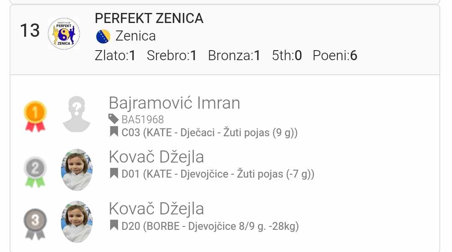Image resolution: width=452 pixels, height=252 pixels.
Task: Click the Perfekt Zenica club logo
Action: (x=64, y=33)
